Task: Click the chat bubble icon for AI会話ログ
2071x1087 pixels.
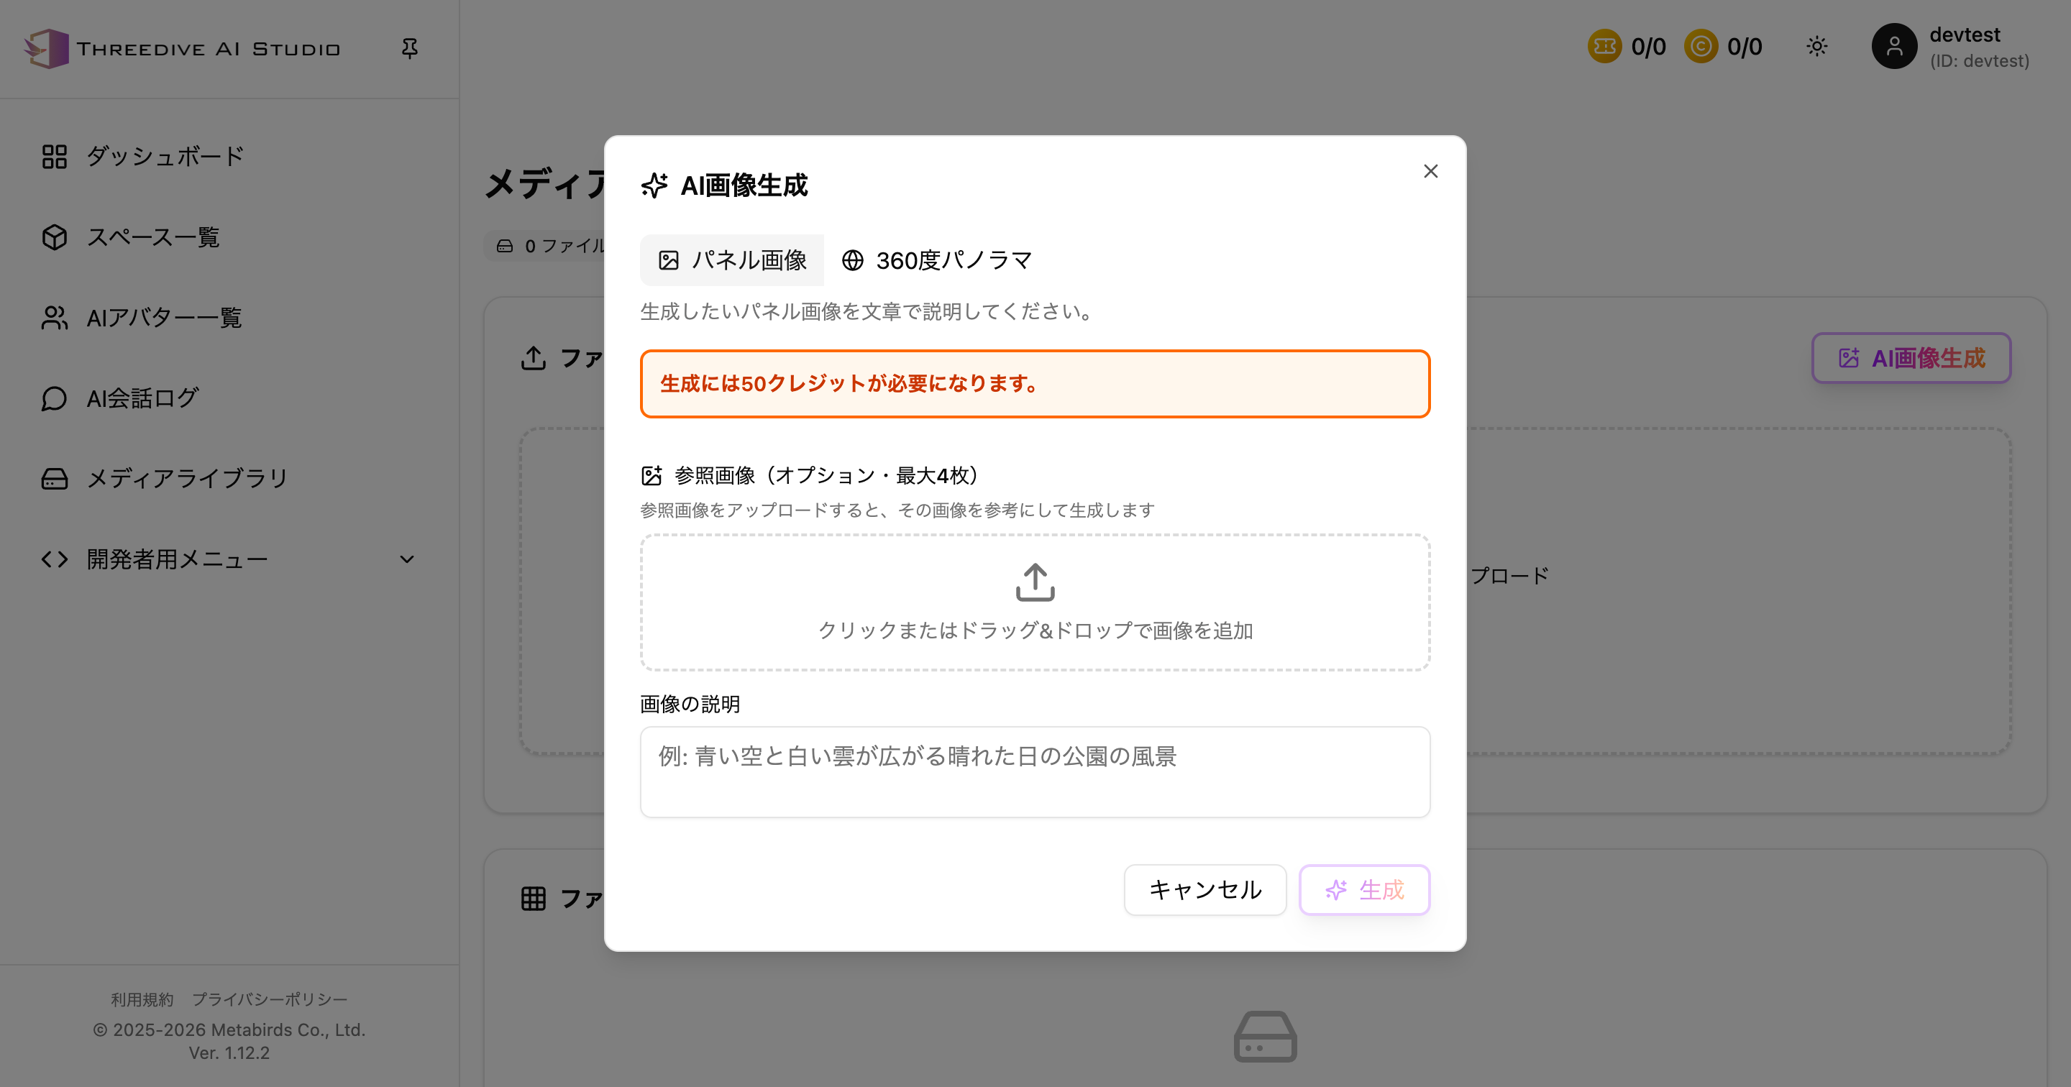Action: pos(54,398)
